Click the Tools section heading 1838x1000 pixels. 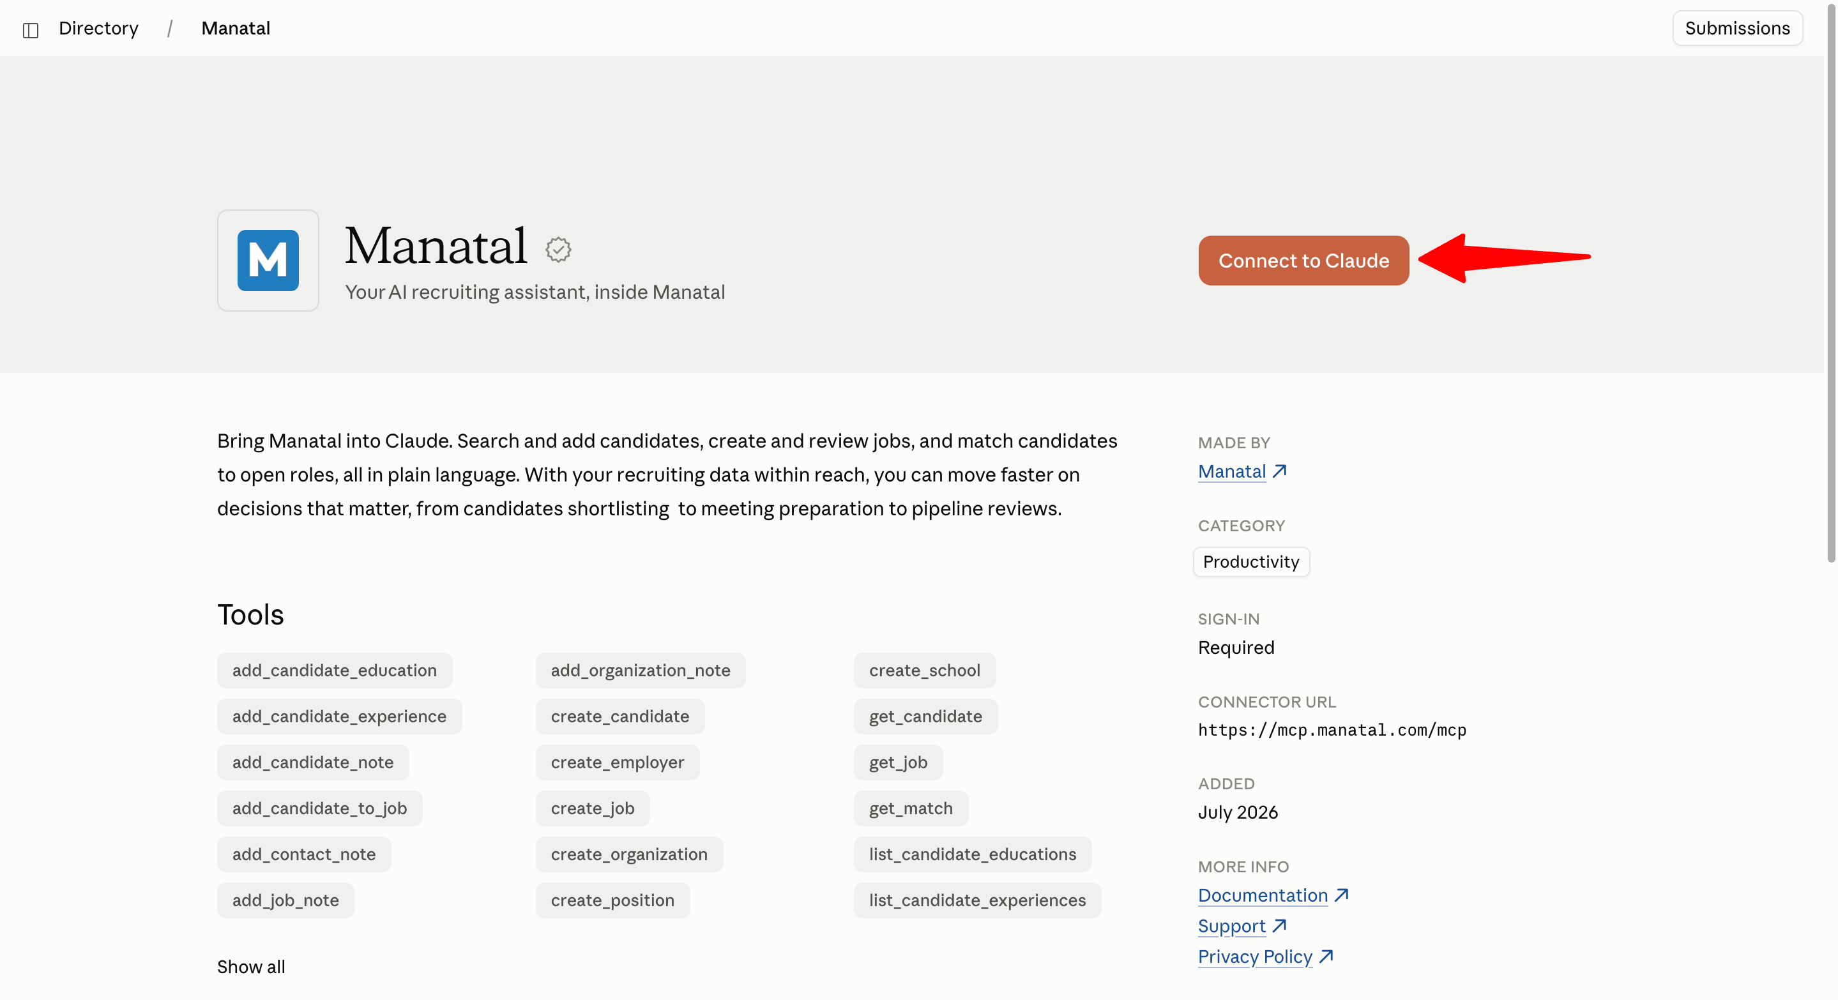click(250, 615)
